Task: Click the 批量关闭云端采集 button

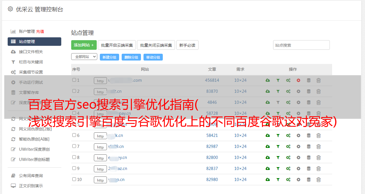Action: coord(156,45)
